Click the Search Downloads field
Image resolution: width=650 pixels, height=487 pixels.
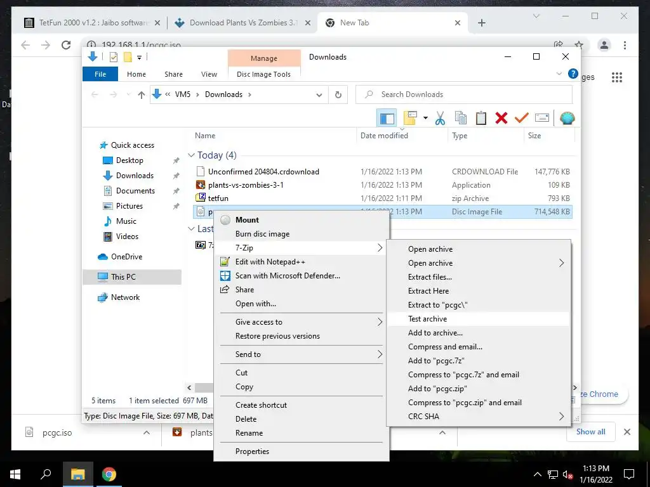coord(464,95)
